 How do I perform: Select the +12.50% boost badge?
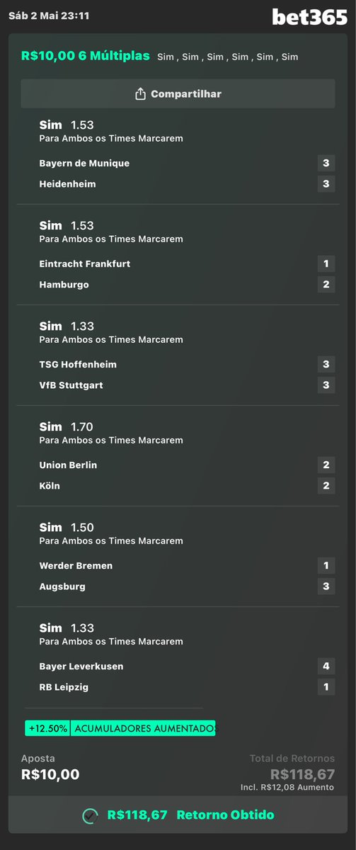click(47, 728)
